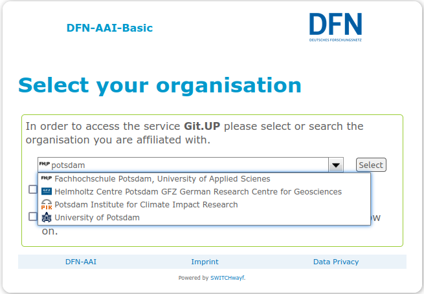Image resolution: width=424 pixels, height=294 pixels.
Task: Toggle the upper checkbox left of the list
Action: point(33,189)
